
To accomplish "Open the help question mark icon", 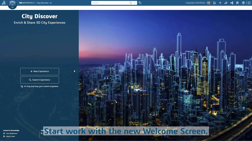I will [x=243, y=3].
